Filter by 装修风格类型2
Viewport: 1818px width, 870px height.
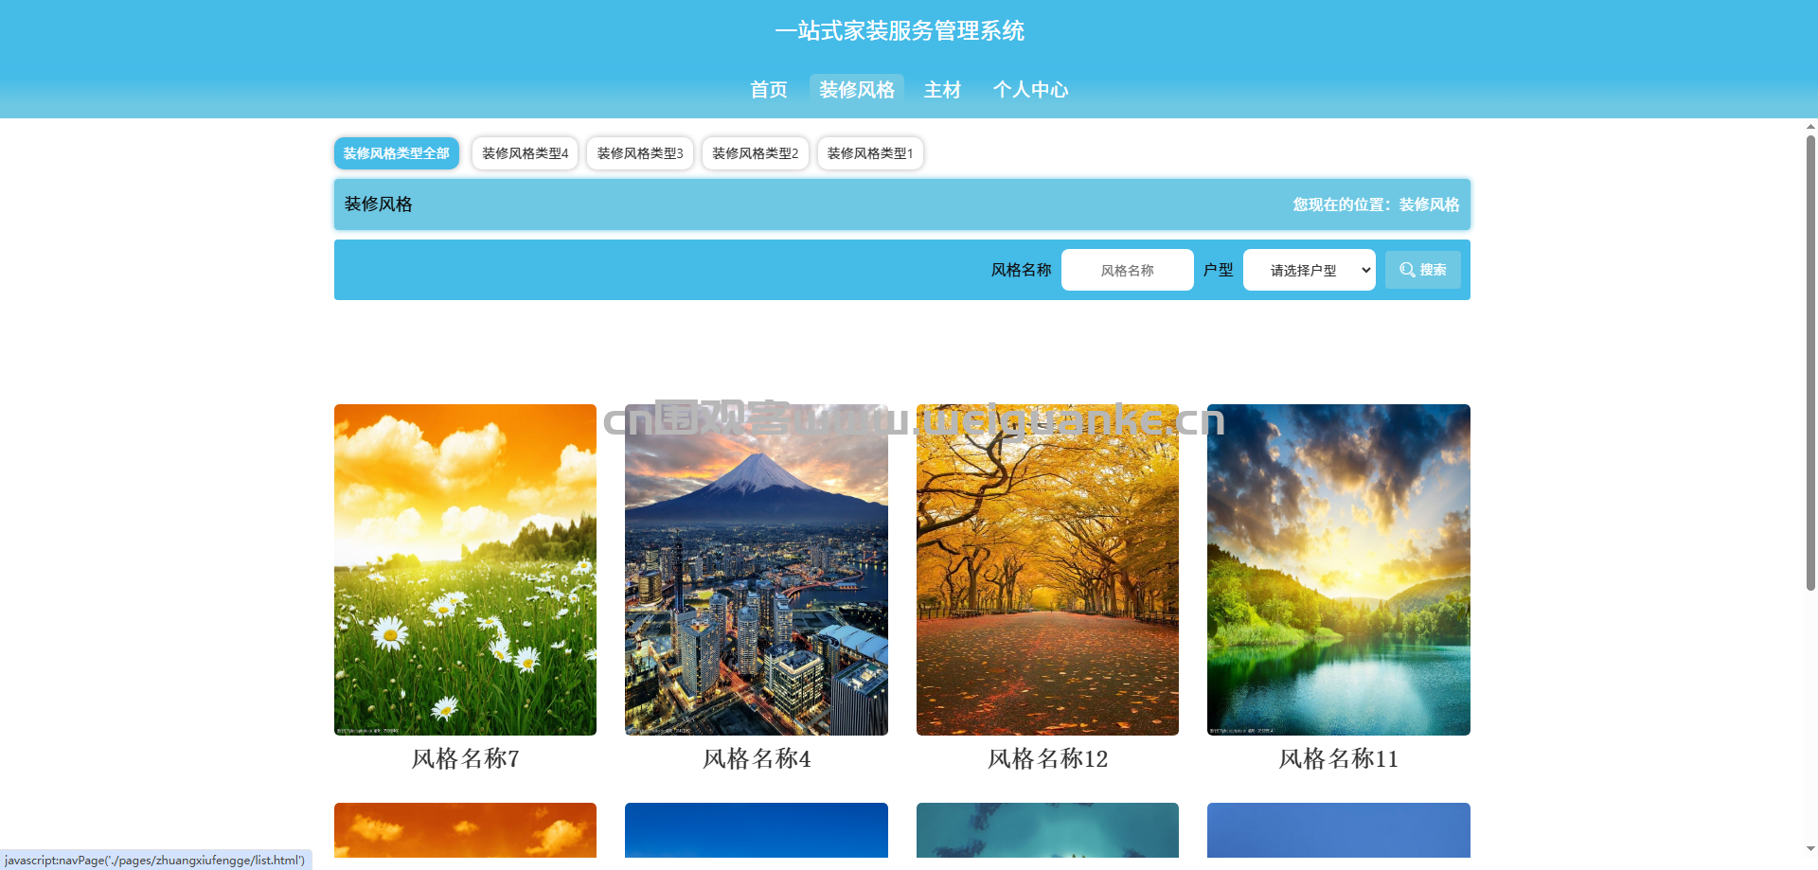point(756,153)
